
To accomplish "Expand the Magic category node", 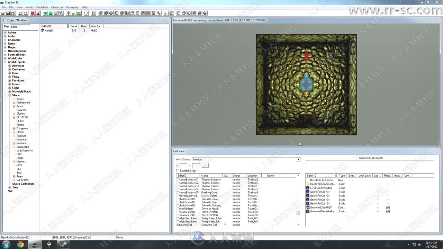I will [x=5, y=47].
